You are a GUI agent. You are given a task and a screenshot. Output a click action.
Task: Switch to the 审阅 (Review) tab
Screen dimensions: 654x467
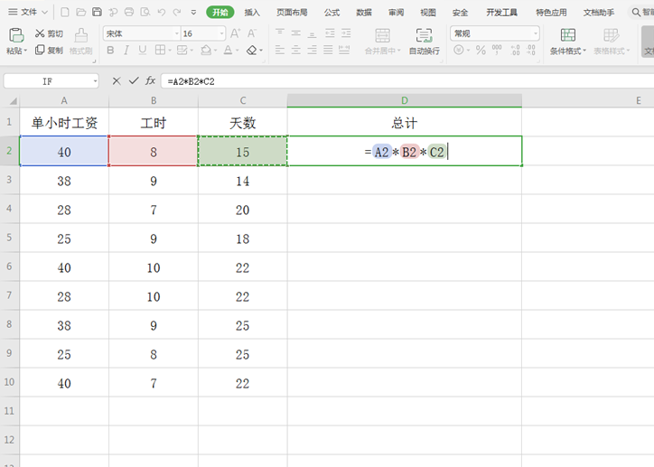coord(396,13)
